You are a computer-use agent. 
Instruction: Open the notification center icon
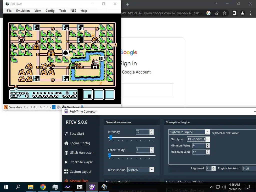coord(248,187)
